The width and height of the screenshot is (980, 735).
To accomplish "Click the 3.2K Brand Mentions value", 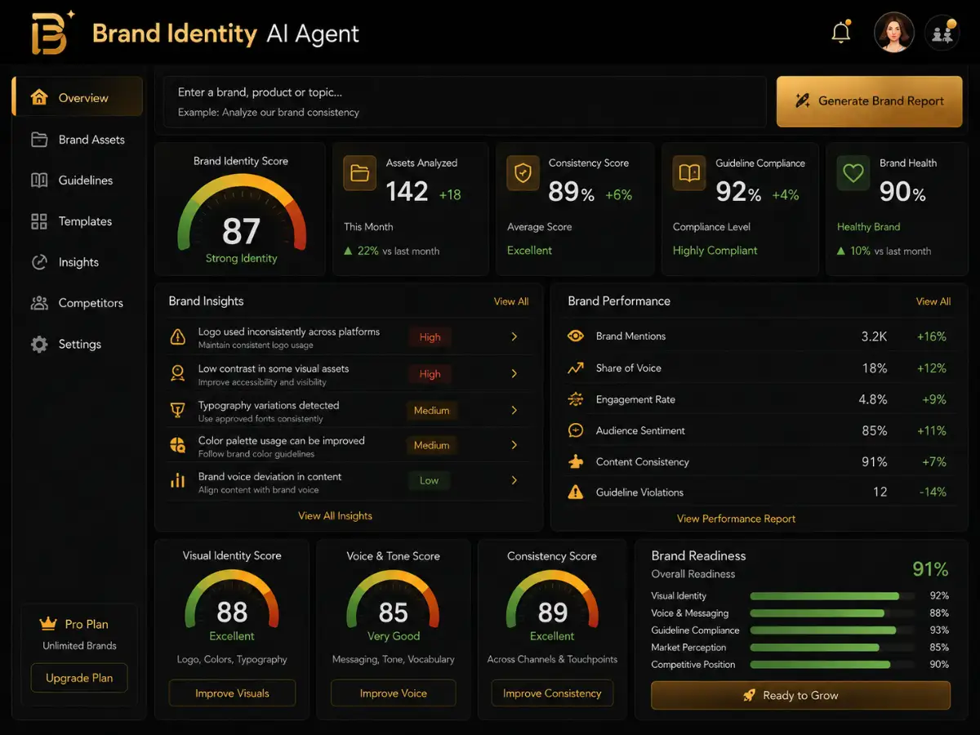I will click(874, 336).
